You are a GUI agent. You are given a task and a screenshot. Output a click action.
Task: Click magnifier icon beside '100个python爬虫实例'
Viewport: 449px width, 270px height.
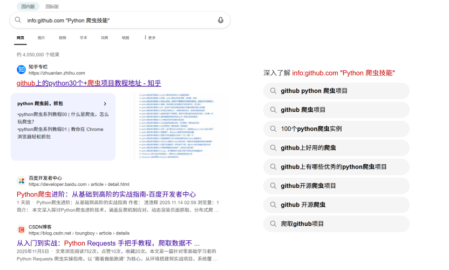pos(273,129)
